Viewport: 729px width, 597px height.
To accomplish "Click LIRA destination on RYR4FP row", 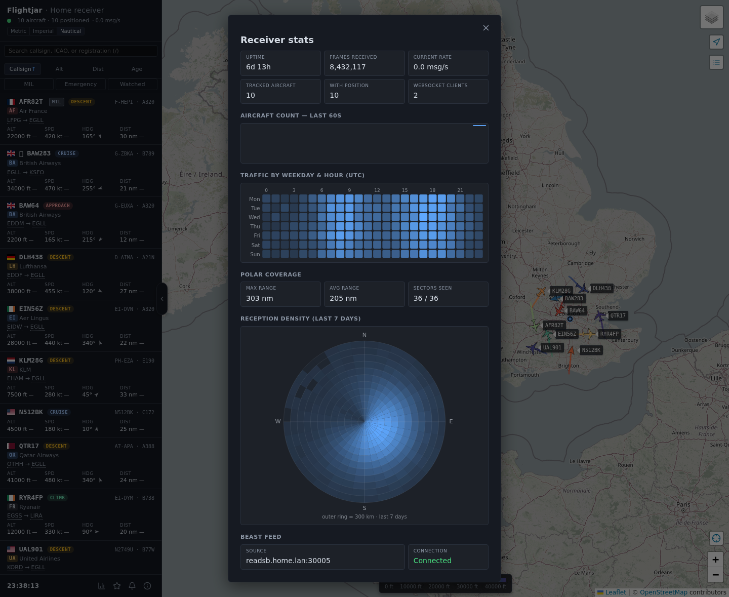I will coord(36,515).
